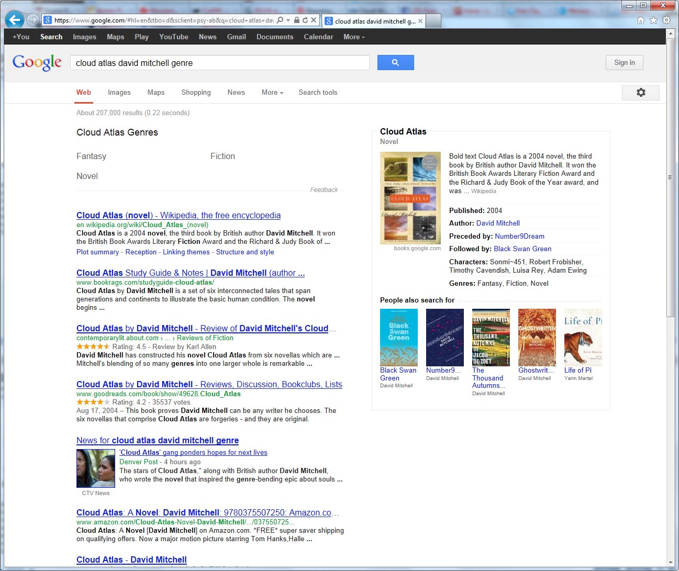Click the browser forward arrow button
Viewport: 679px width, 571px height.
click(32, 20)
